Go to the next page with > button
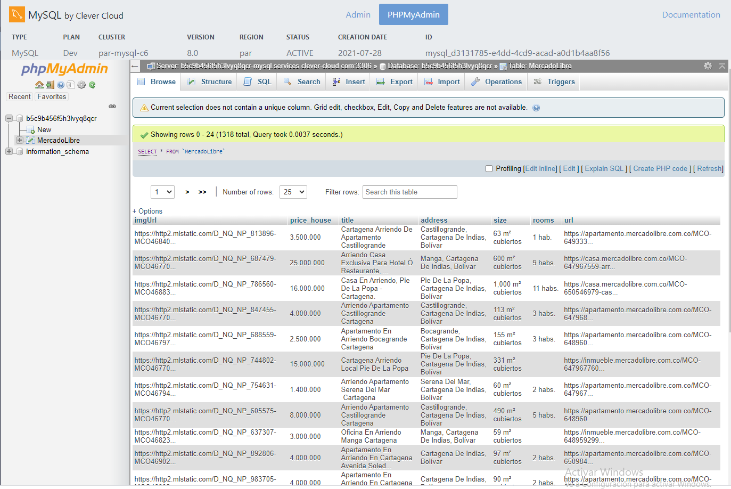The height and width of the screenshot is (489, 731). pos(187,192)
